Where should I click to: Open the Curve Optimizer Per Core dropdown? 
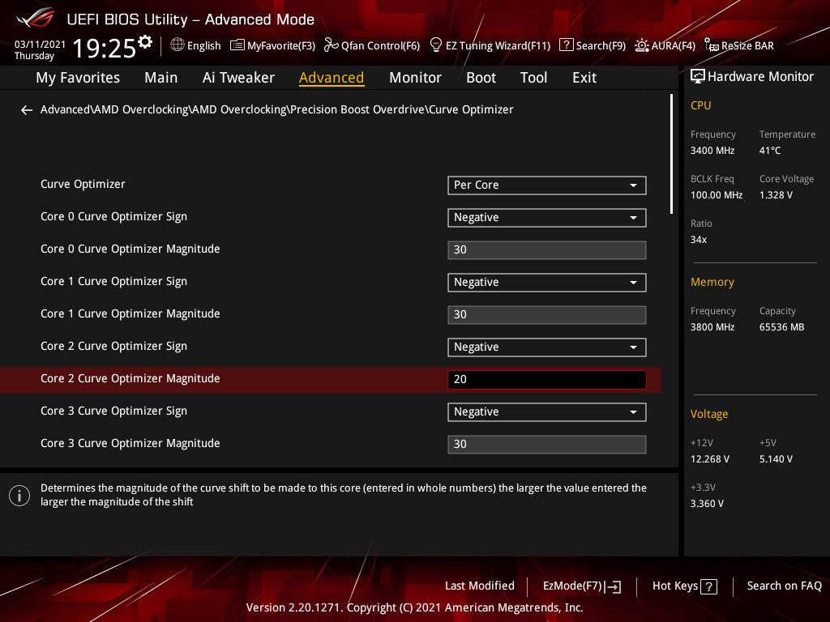point(547,185)
